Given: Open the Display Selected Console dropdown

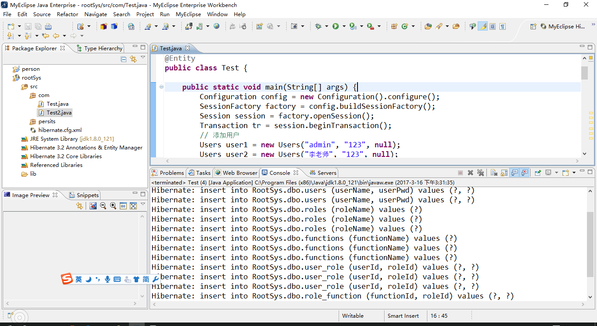Looking at the screenshot, I should click(x=556, y=173).
